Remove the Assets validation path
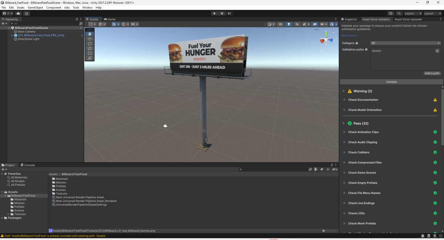Screen dimensions: 444x240 pyautogui.click(x=437, y=51)
